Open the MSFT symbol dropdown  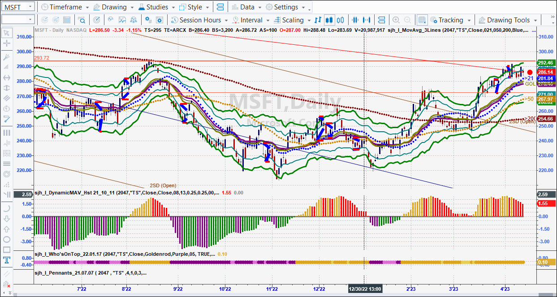(30, 7)
